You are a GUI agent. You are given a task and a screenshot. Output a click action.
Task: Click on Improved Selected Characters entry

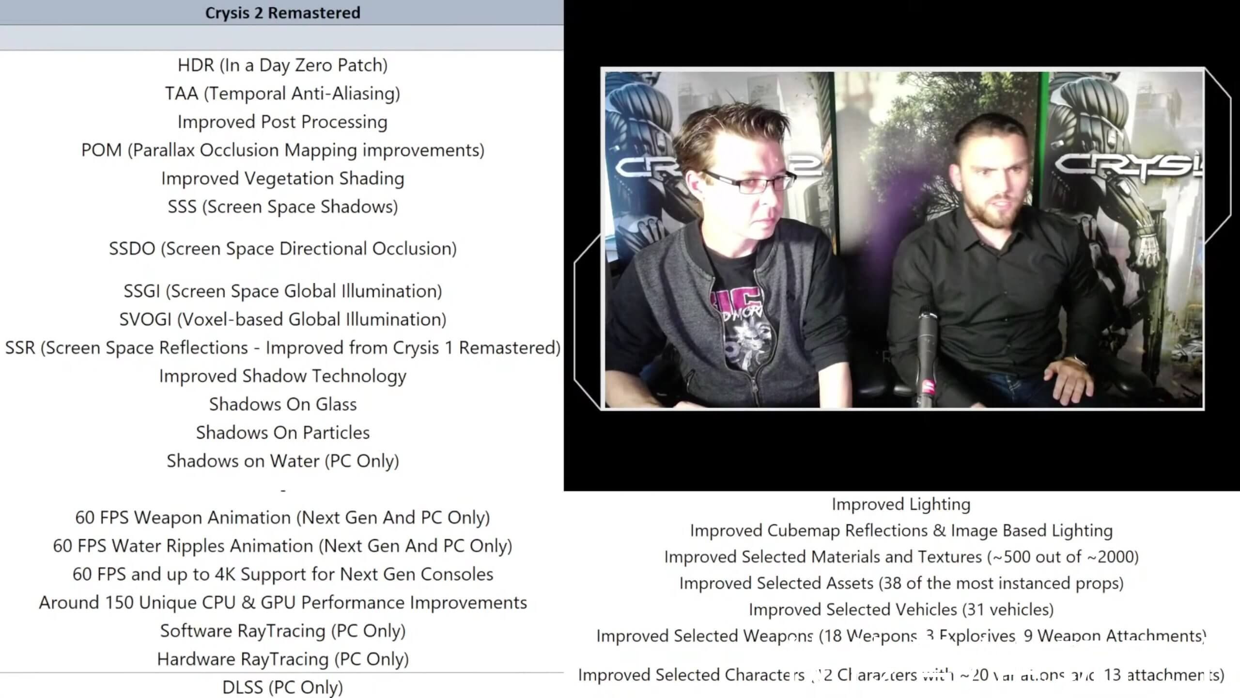click(901, 675)
